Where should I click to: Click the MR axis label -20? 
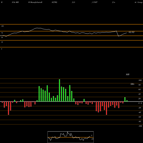click(x=140, y=108)
